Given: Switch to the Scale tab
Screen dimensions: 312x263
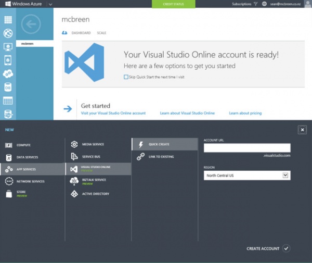Looking at the screenshot, I should click(x=101, y=33).
